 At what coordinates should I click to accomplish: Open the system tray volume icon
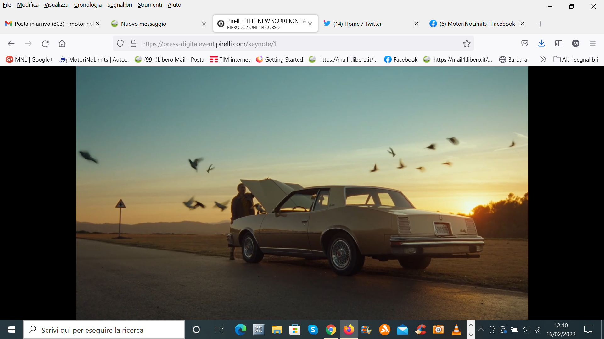click(526, 330)
